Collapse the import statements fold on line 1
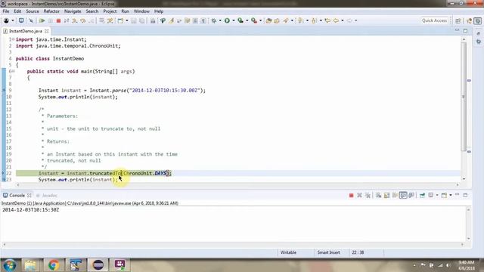Screen dimensions: 484x272 (x=14, y=39)
